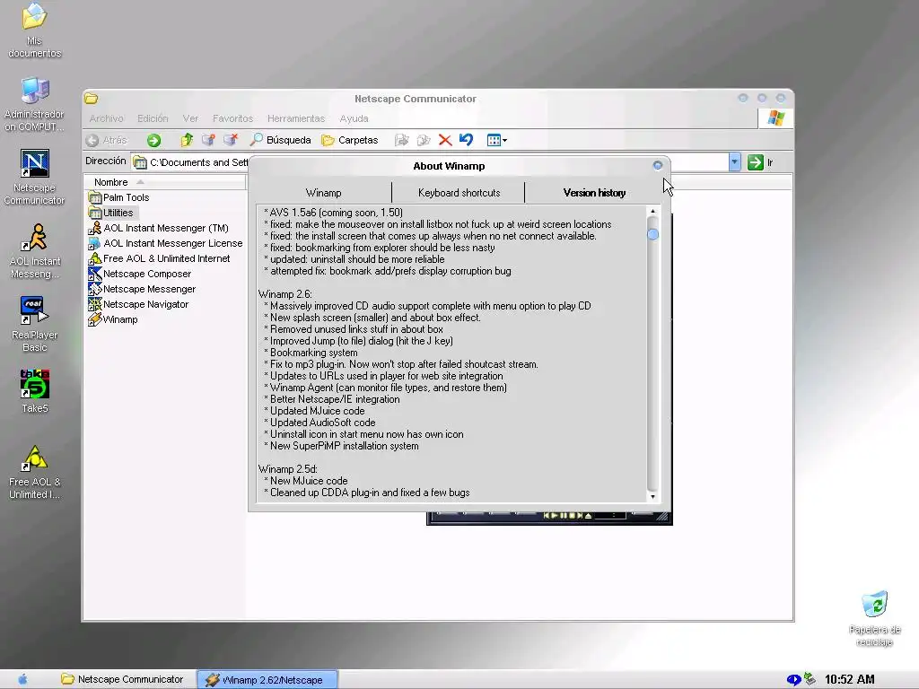Click the version history scrollbar thumb
Image resolution: width=919 pixels, height=689 pixels.
click(652, 234)
